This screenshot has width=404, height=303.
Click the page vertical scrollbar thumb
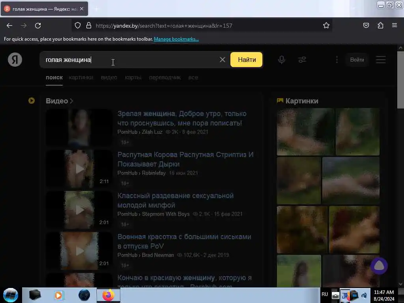coord(400,80)
